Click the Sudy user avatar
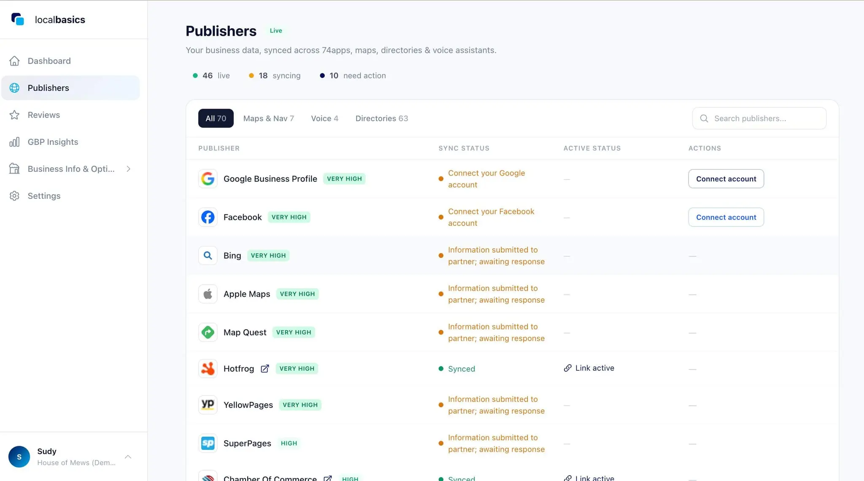The height and width of the screenshot is (481, 864). tap(19, 457)
